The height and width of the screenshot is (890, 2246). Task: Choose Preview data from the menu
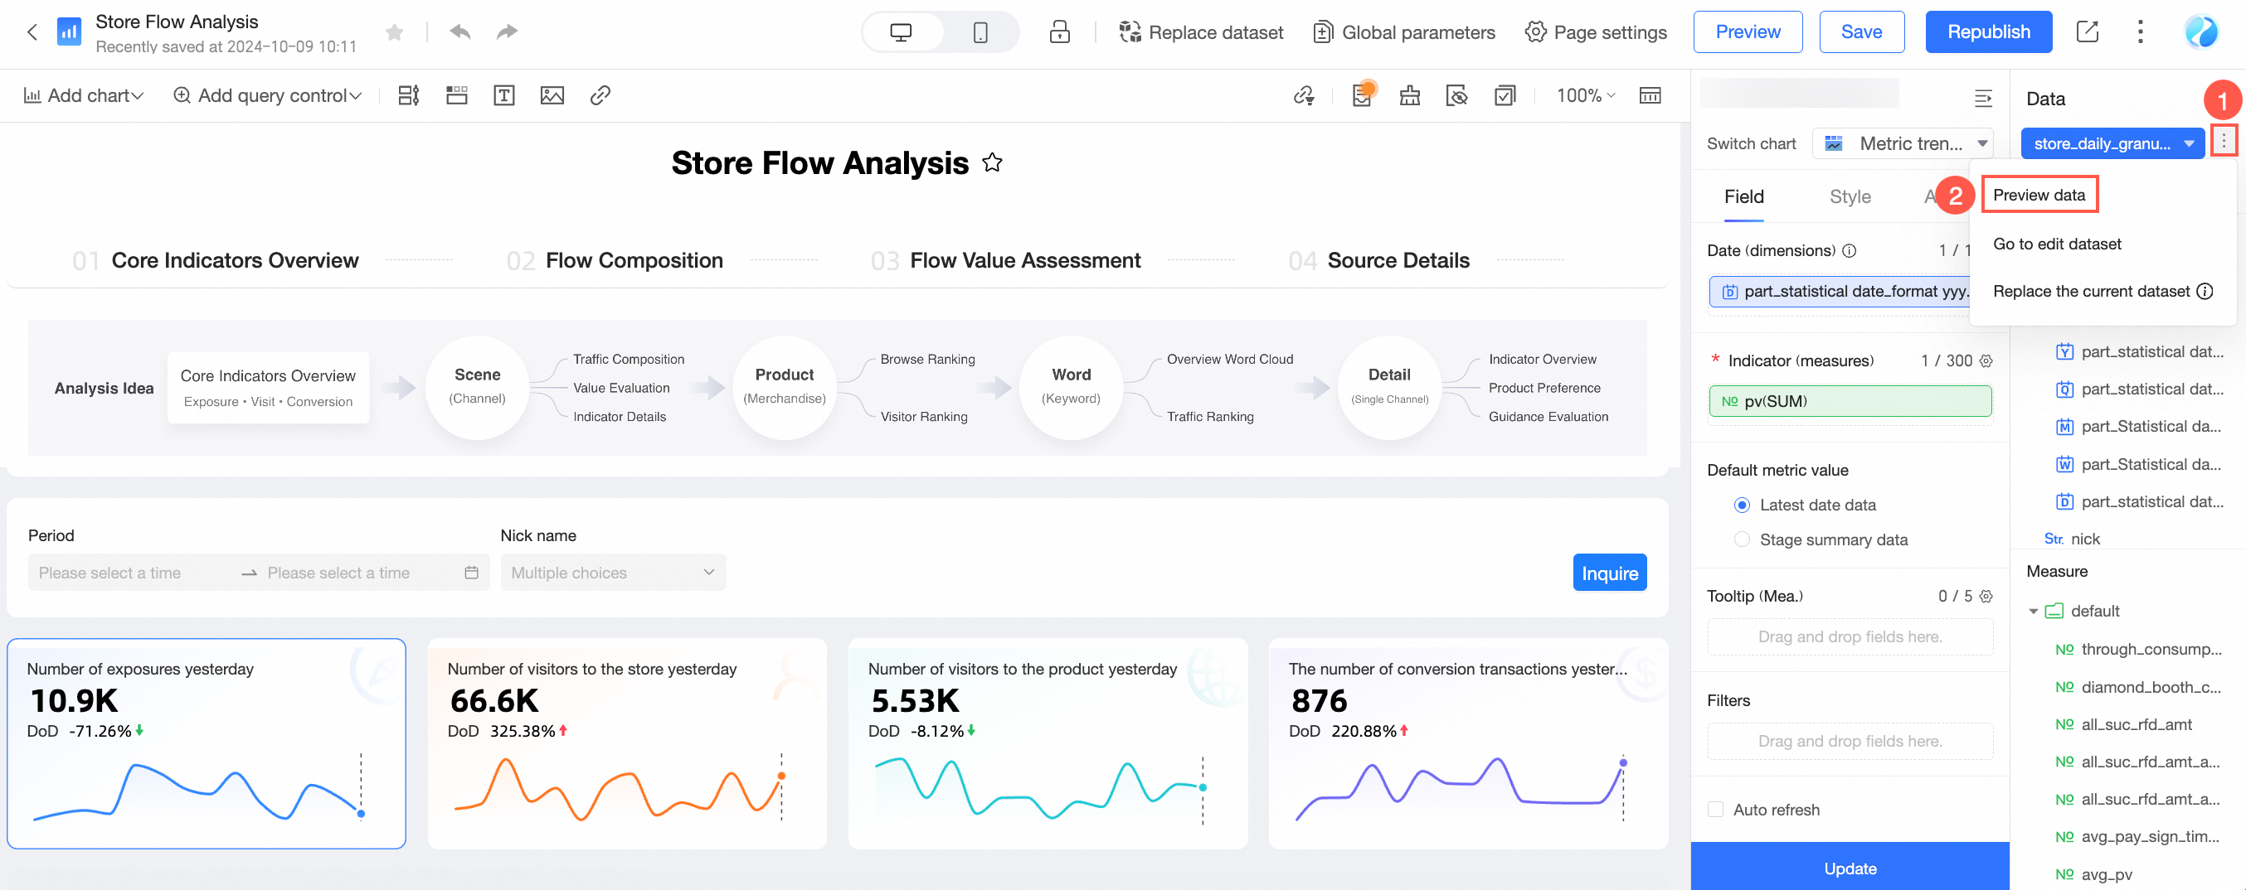click(x=2039, y=194)
